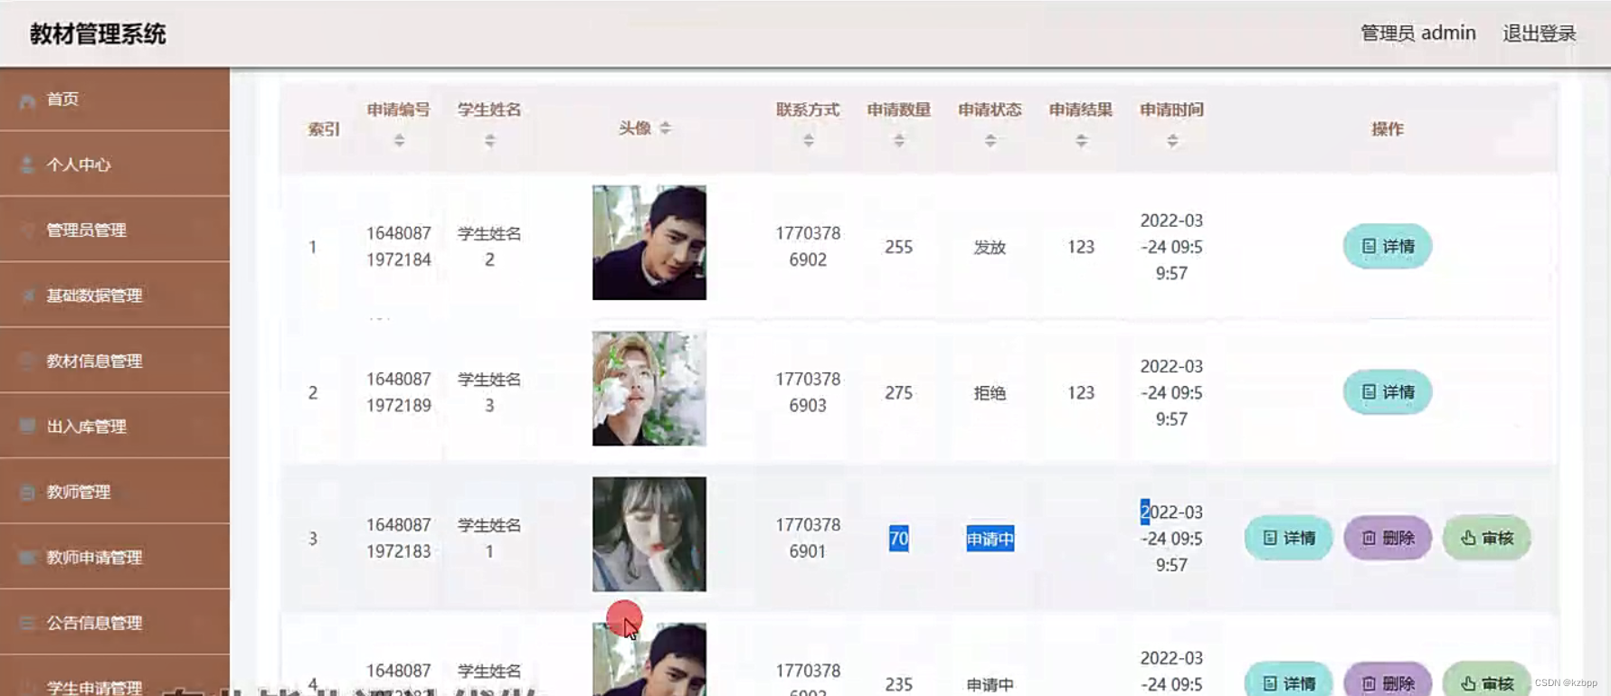Click the user icon beside 个人中心
This screenshot has width=1611, height=696.
[28, 165]
